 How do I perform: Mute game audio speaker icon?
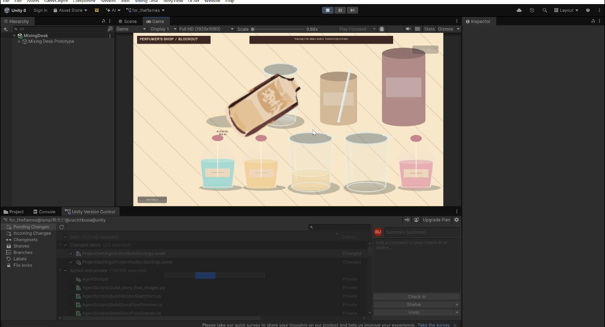(408, 29)
